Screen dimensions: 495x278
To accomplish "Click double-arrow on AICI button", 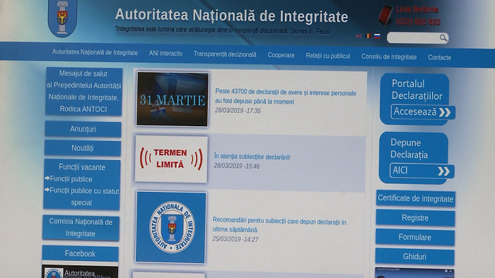I will pyautogui.click(x=443, y=171).
